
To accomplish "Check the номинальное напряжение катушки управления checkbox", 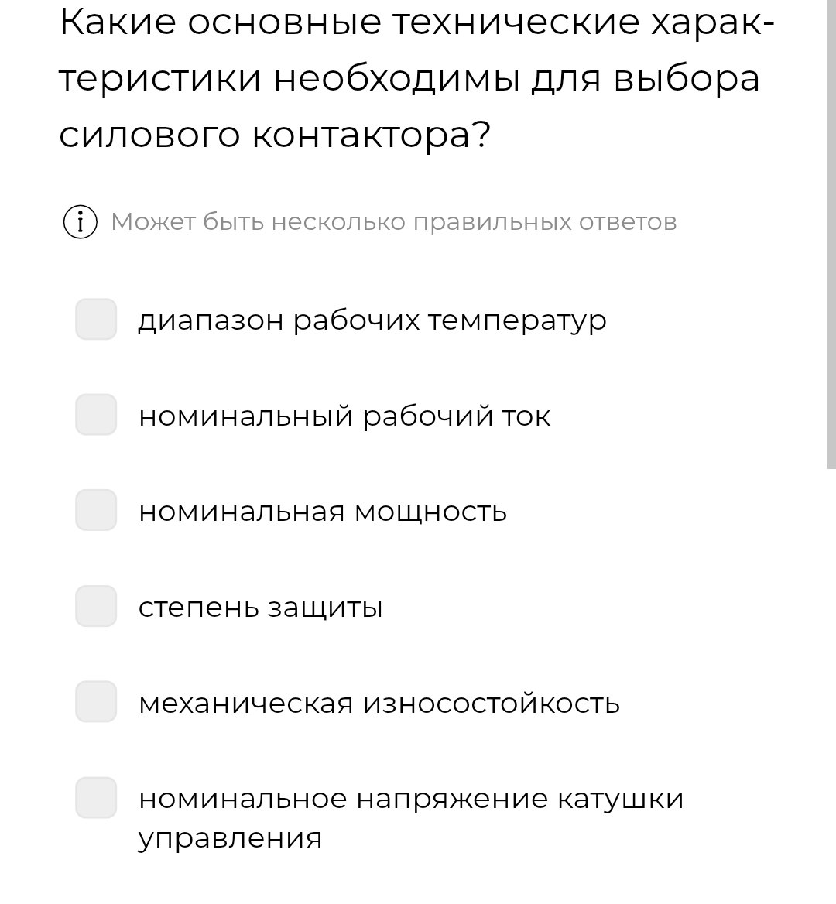I will (x=96, y=797).
